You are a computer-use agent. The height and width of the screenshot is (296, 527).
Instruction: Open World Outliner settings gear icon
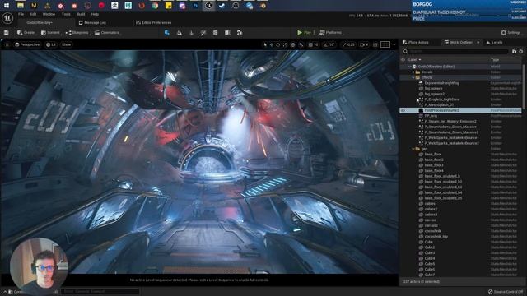click(x=521, y=51)
